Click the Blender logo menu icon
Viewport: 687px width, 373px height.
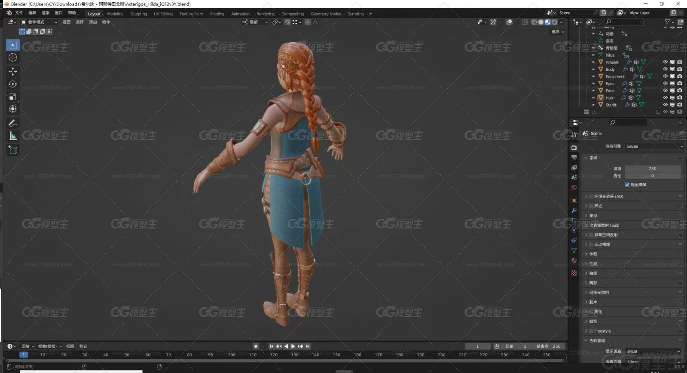coord(9,13)
